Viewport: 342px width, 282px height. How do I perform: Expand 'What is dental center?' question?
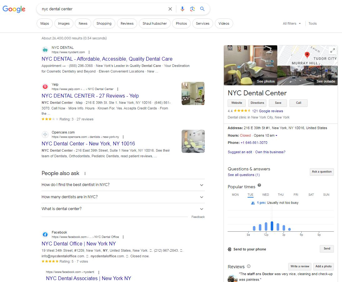pyautogui.click(x=123, y=209)
